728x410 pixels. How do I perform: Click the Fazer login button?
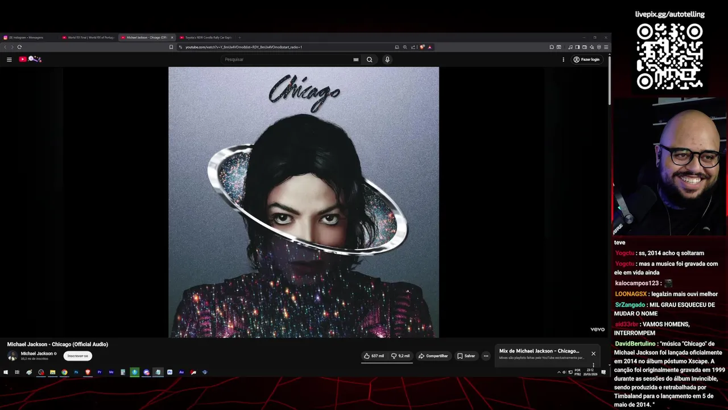586,59
